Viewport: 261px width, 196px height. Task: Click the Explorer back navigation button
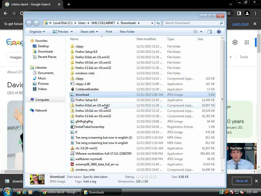click(29, 23)
